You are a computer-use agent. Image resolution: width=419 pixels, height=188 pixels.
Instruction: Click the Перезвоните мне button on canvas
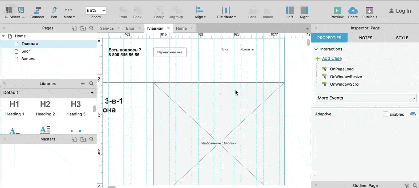(x=170, y=53)
